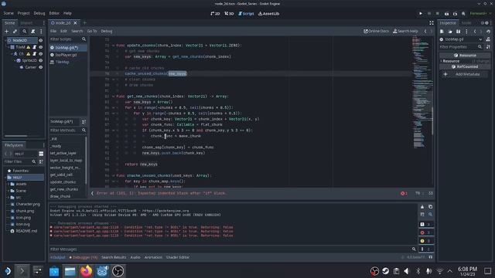The height and width of the screenshot is (278, 495).
Task: Run the project with the play button
Action: (421, 14)
